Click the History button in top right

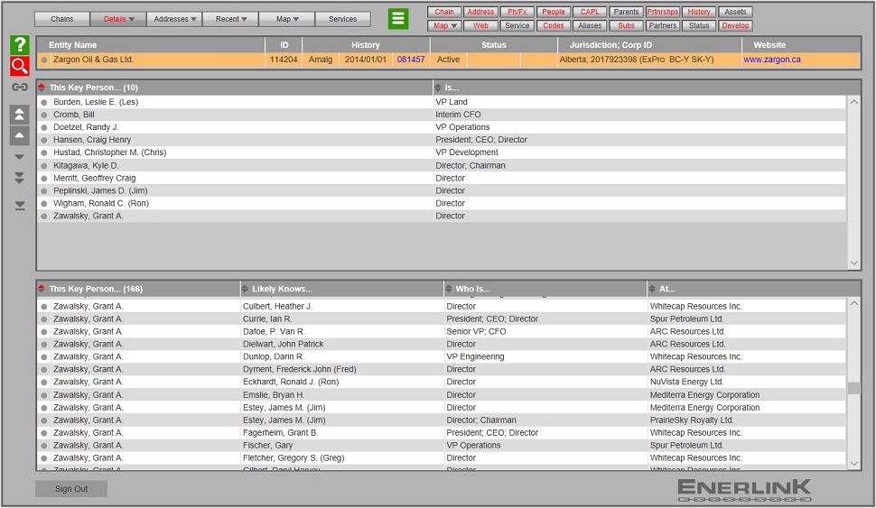(699, 12)
